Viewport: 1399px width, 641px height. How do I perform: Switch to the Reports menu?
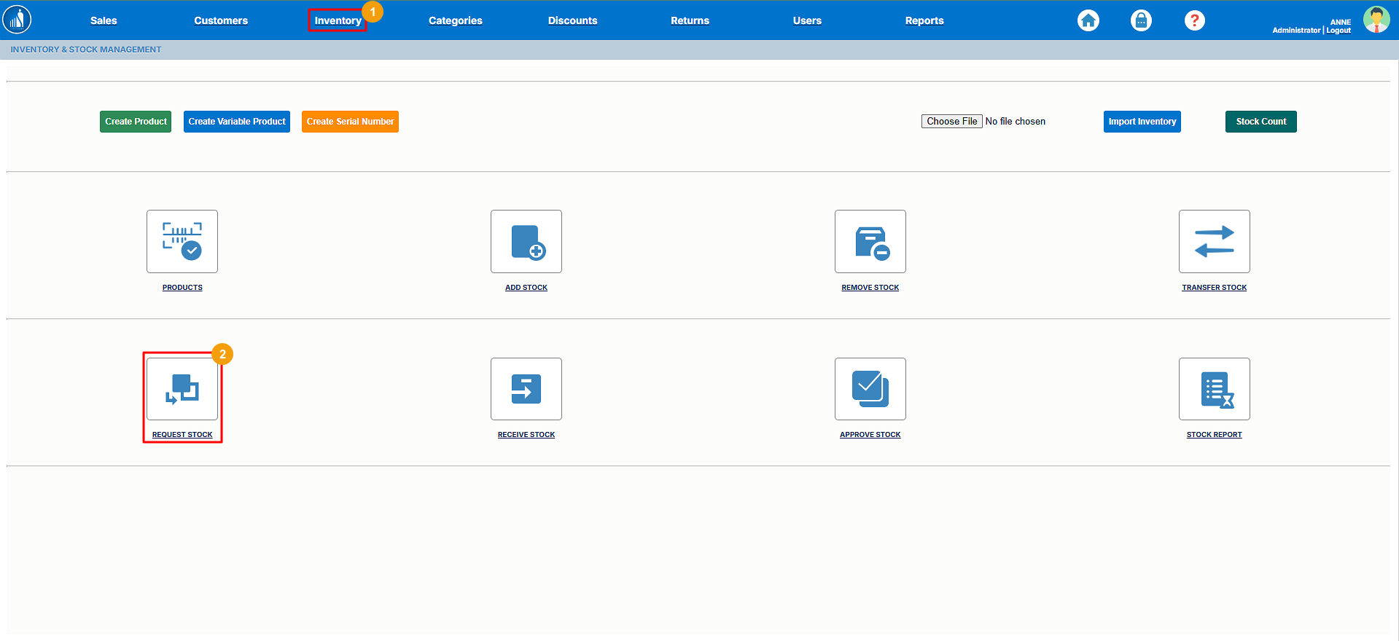[924, 20]
